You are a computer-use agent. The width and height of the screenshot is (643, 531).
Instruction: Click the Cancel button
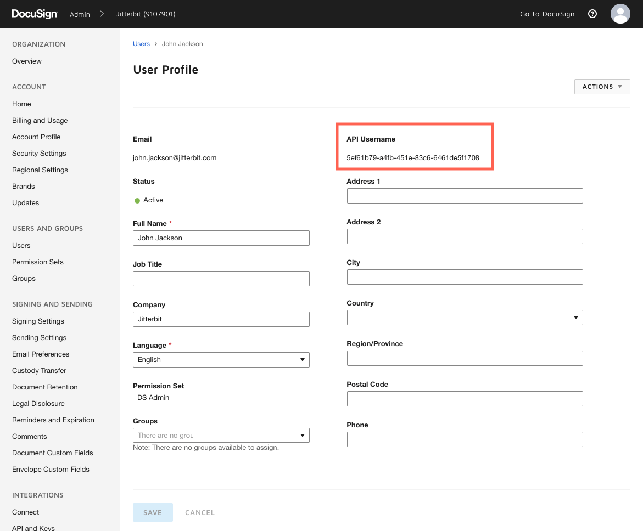[x=200, y=513]
